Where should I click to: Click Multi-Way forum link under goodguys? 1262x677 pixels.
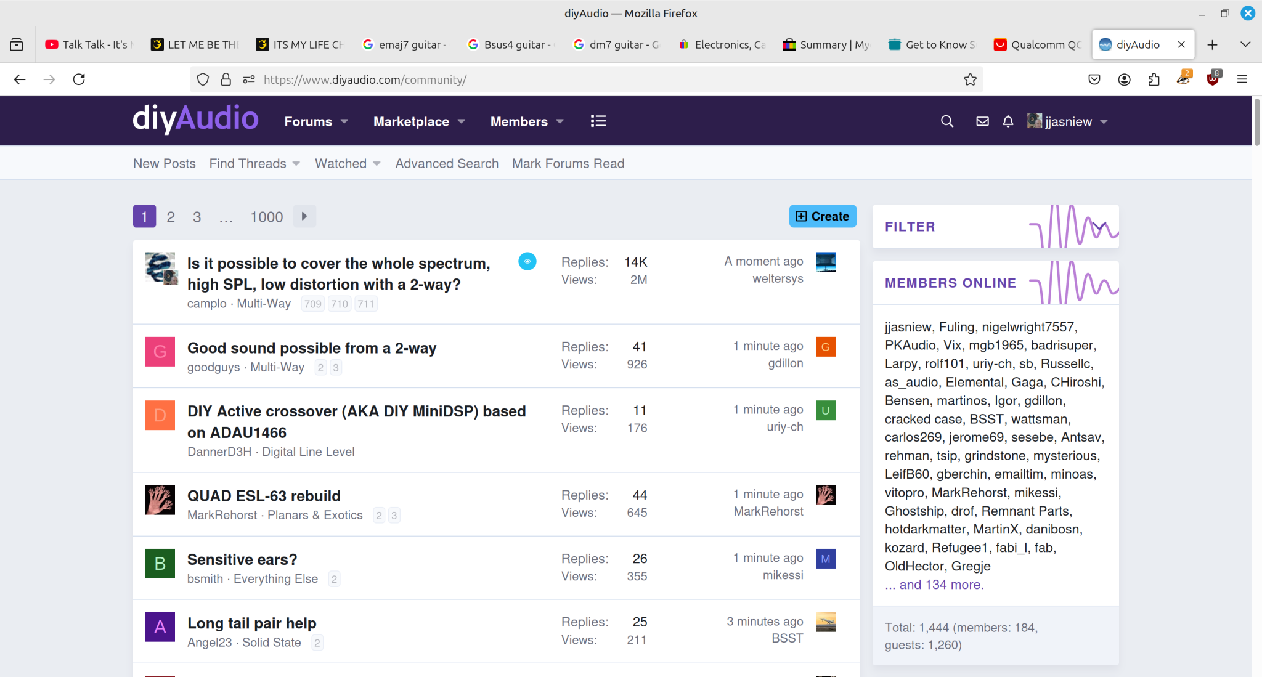click(277, 367)
